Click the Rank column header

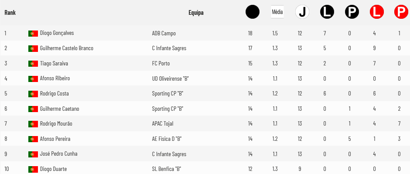[x=10, y=13]
